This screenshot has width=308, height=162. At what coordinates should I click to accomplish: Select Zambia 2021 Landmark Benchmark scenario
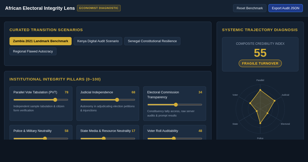(x=41, y=41)
